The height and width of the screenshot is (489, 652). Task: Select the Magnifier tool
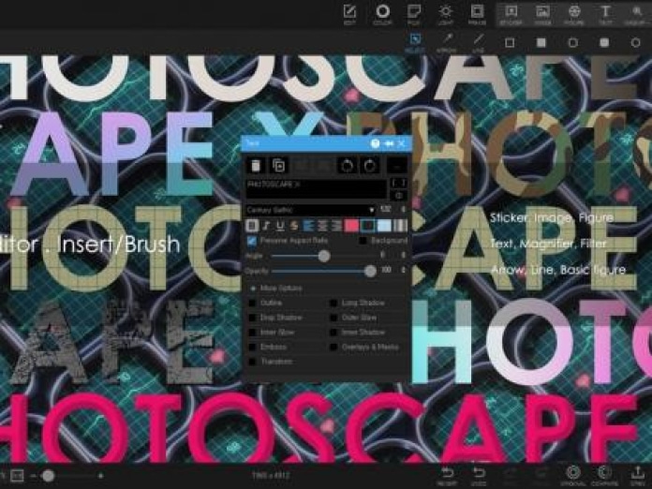[637, 15]
